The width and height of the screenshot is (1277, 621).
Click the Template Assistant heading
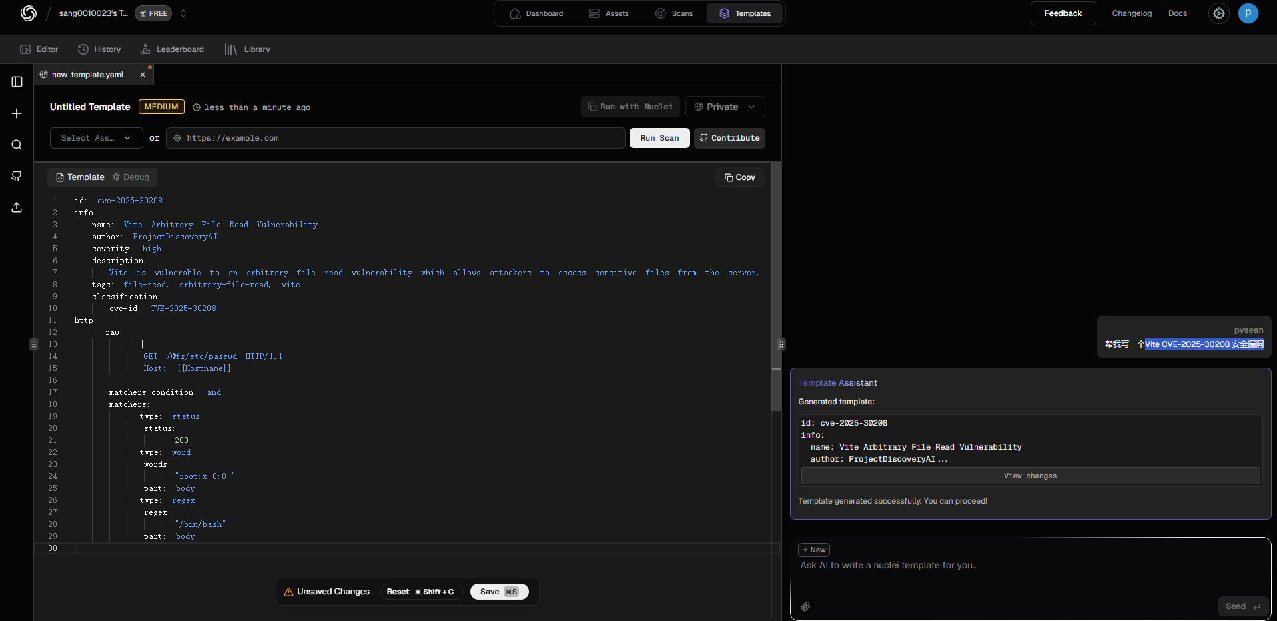[x=837, y=383]
